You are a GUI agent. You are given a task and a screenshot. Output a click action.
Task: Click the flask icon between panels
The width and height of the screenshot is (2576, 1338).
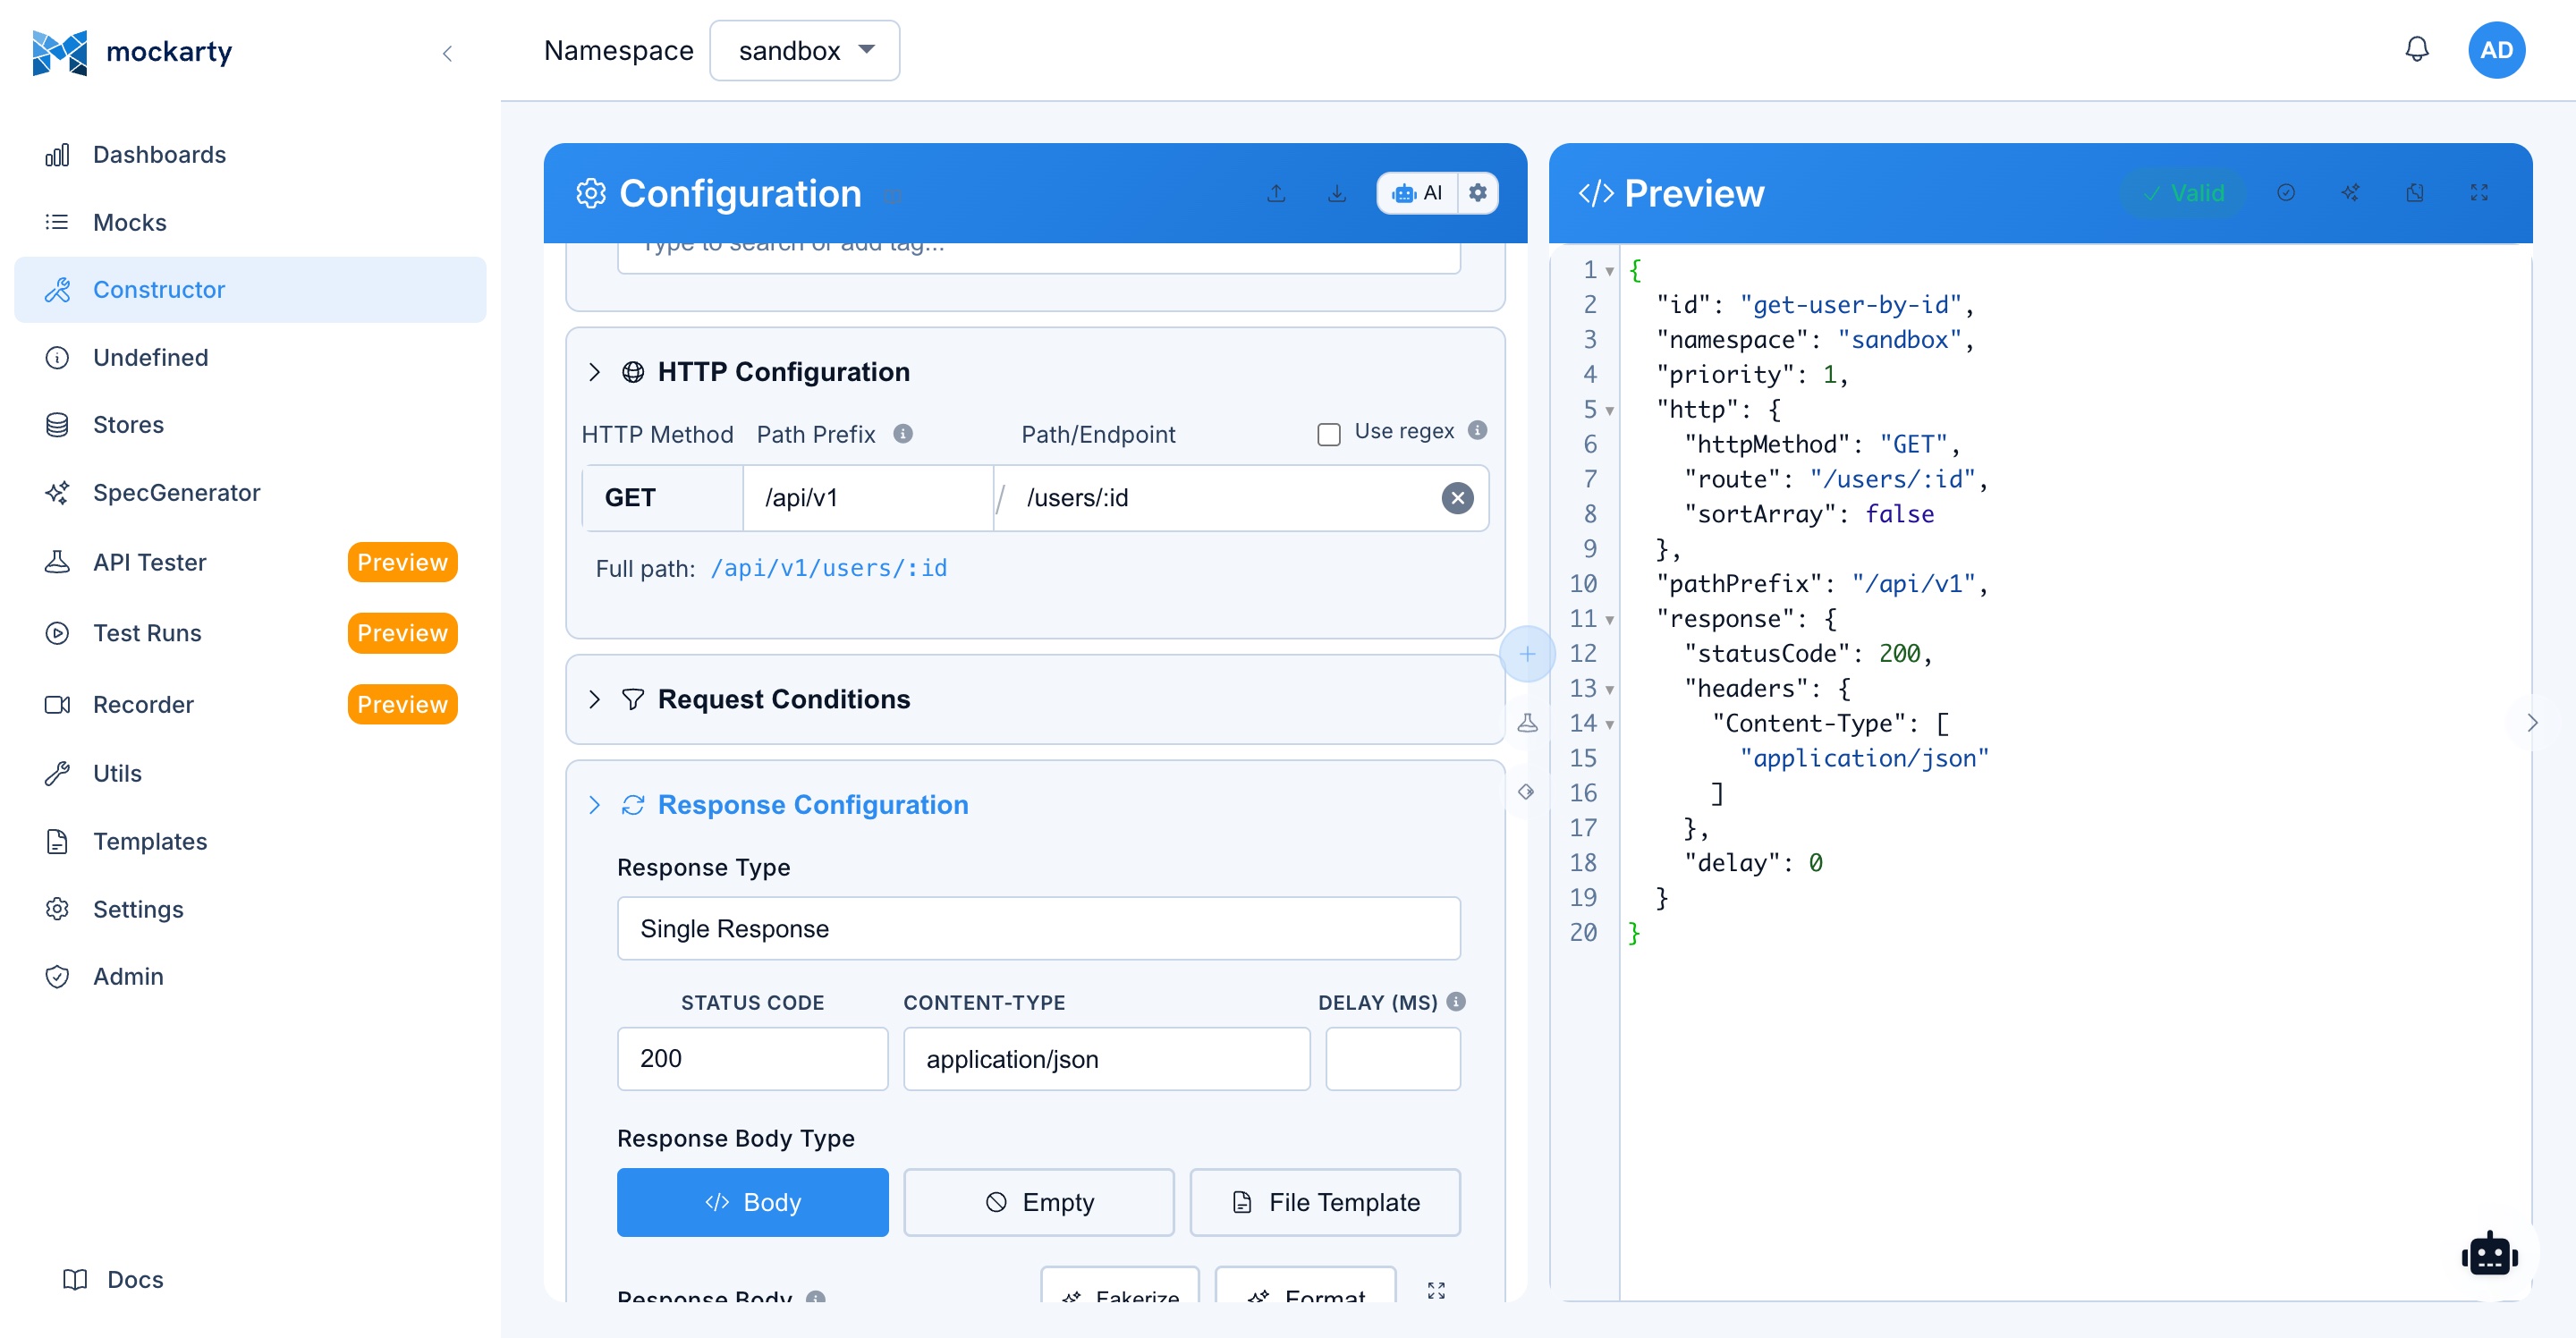coord(1527,723)
